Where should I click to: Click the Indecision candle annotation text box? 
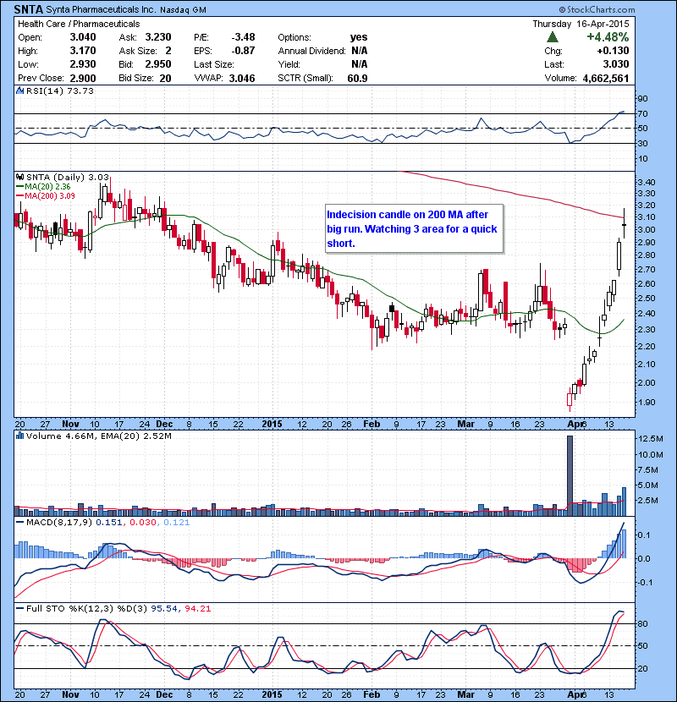tap(415, 228)
